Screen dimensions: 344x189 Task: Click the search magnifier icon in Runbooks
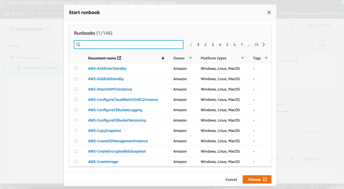pos(78,45)
